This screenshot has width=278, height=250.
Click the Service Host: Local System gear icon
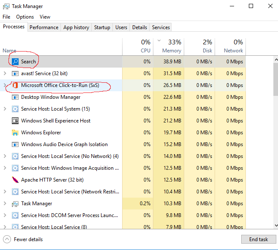15,109
